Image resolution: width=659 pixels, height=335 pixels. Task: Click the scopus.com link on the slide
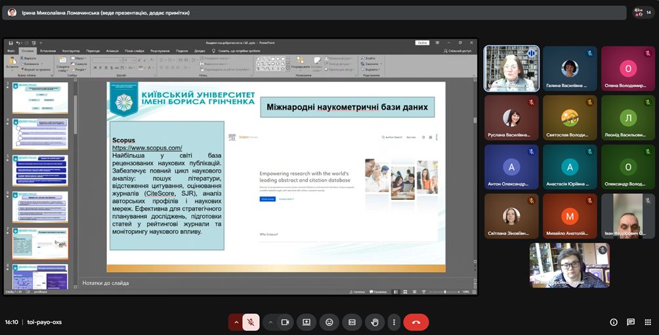click(147, 148)
